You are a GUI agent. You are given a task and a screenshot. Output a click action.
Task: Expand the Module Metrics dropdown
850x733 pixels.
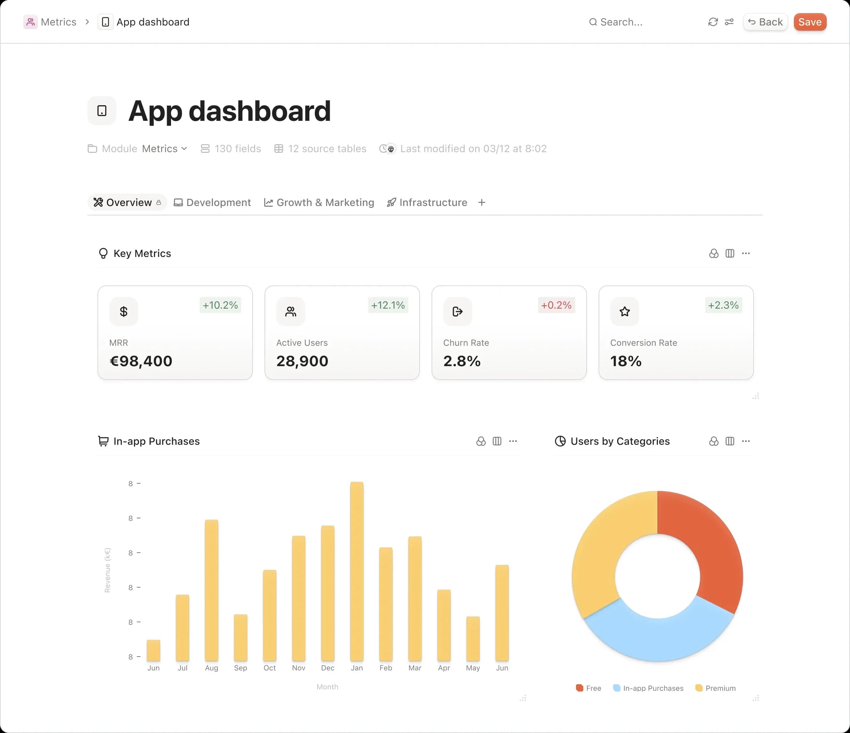pos(164,148)
